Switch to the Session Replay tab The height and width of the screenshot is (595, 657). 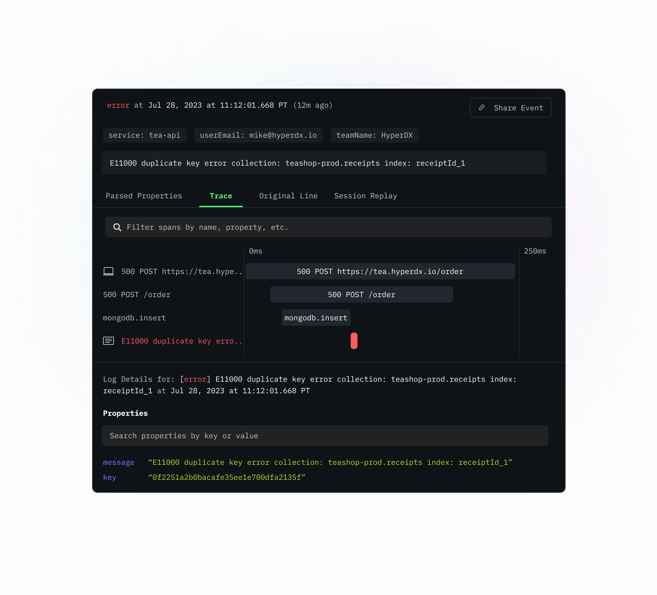click(366, 196)
